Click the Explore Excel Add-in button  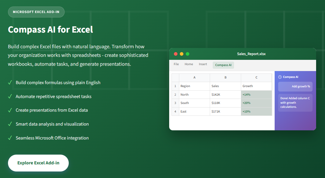tap(38, 163)
